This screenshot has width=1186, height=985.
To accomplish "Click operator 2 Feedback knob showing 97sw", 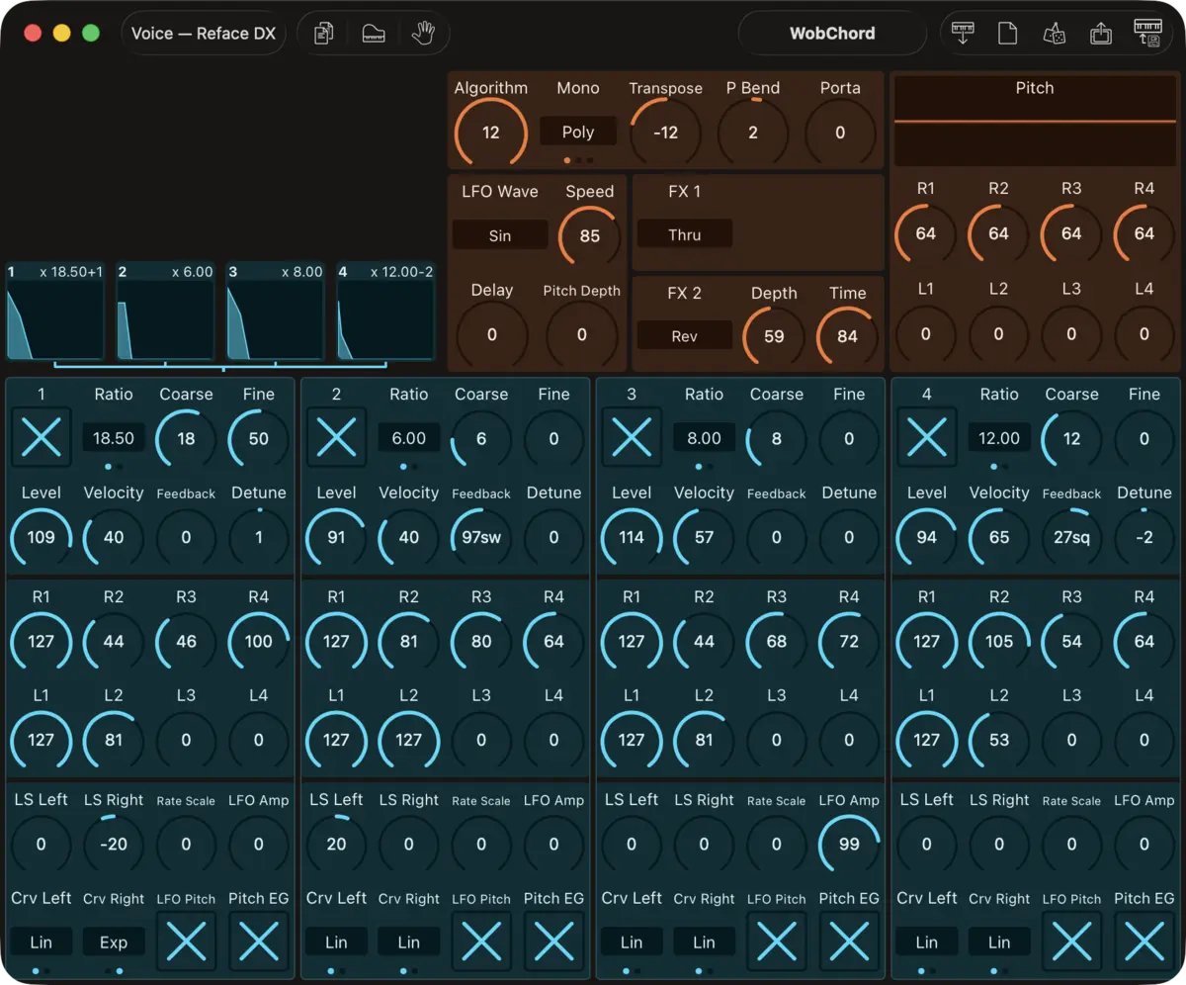I will pyautogui.click(x=481, y=537).
